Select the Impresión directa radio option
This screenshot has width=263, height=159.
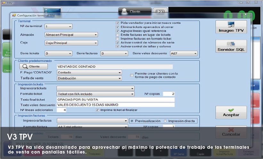(165, 121)
